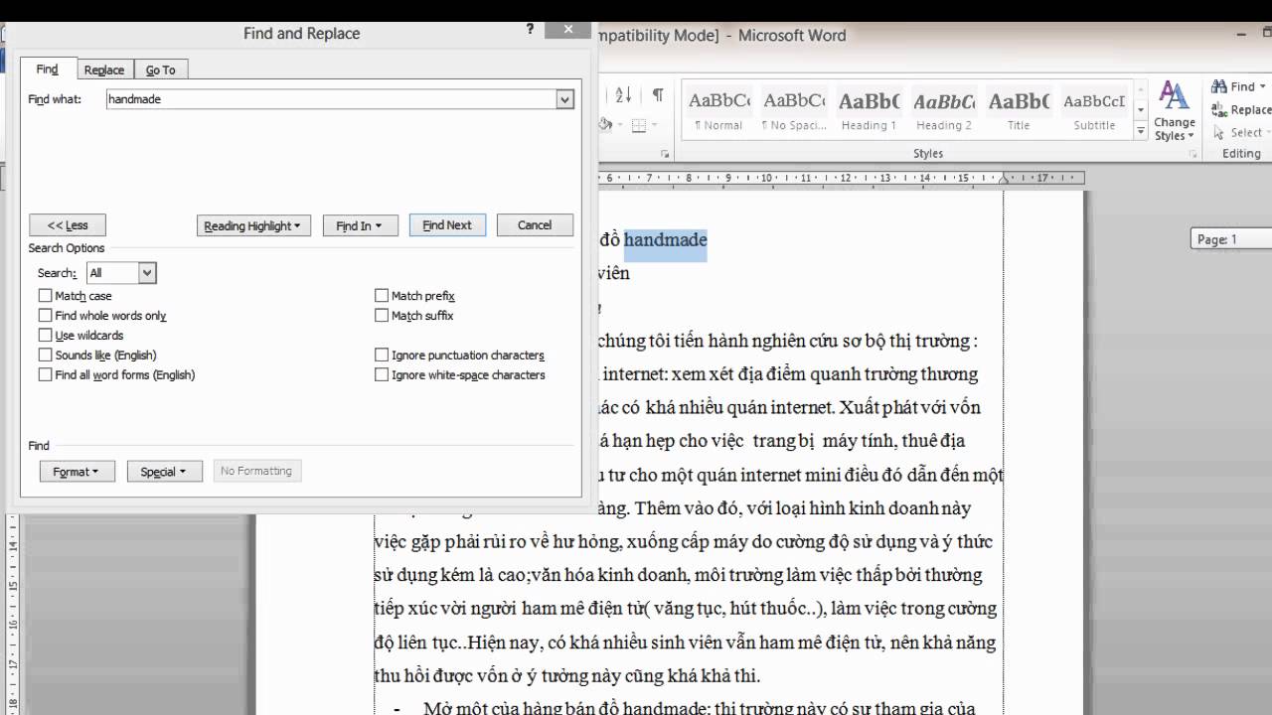Open the Styles pane launcher
The height and width of the screenshot is (715, 1272).
tap(1192, 154)
